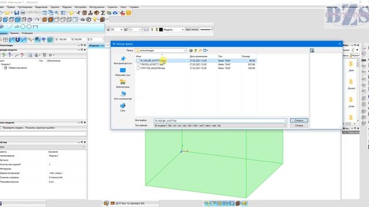Click the ДСП Бук 16 status bar item
The image size is (369, 207).
(130, 204)
